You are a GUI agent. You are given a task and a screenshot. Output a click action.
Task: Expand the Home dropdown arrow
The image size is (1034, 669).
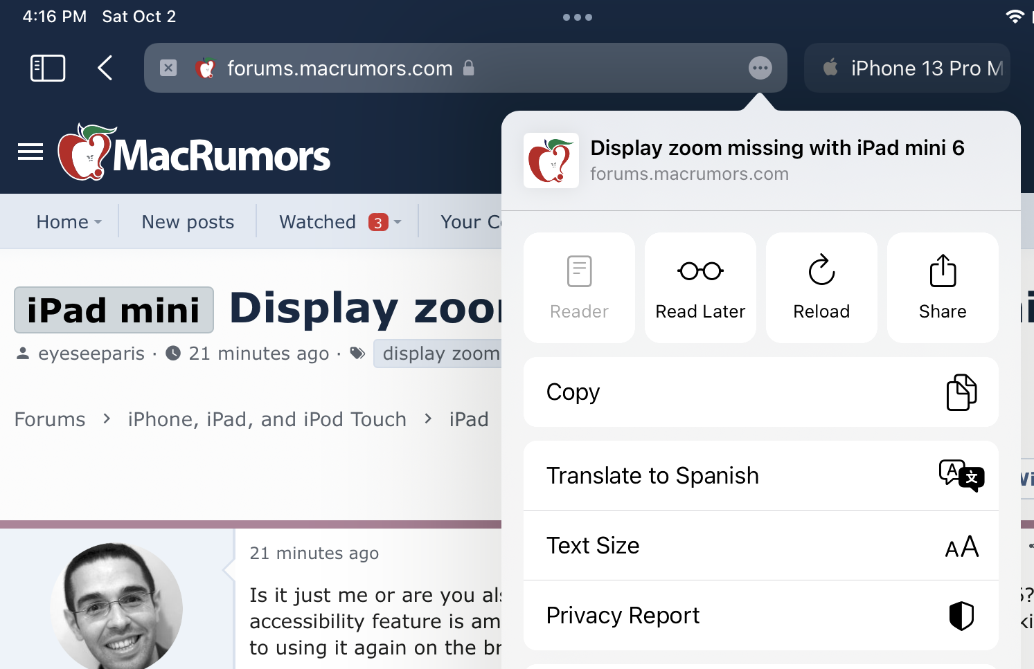click(98, 222)
